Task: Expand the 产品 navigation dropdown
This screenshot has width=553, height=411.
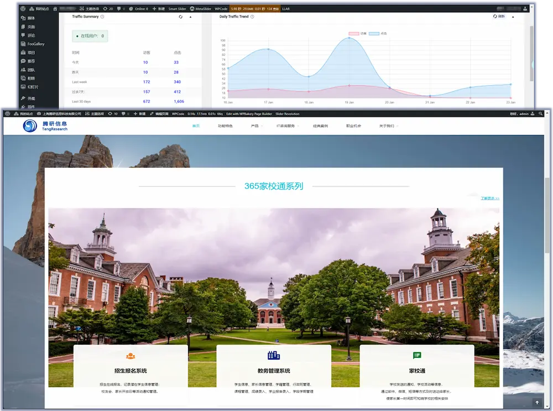Action: (x=256, y=126)
